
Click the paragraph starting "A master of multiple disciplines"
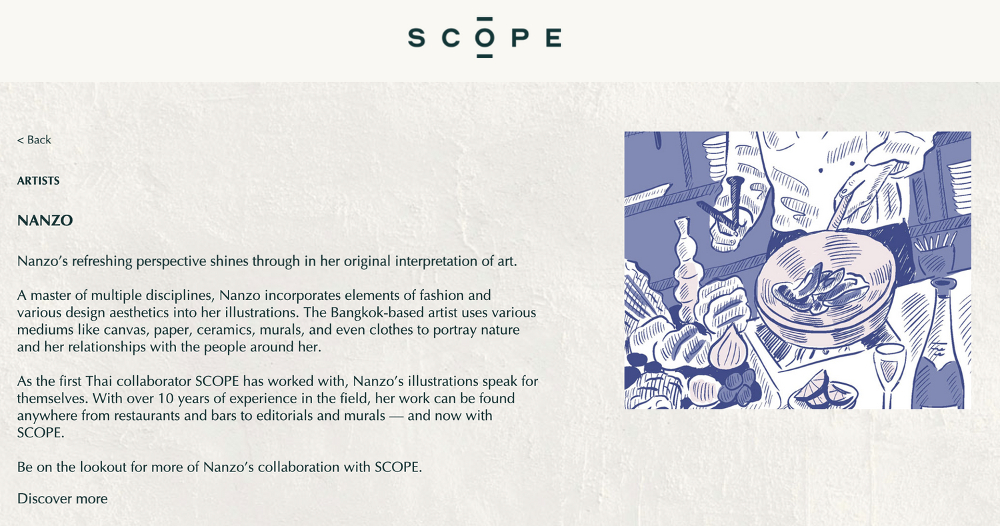coord(277,321)
